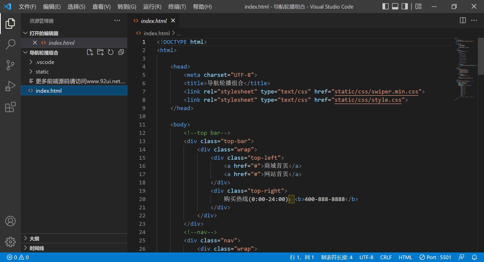484x262 pixels.
Task: Open the Run and Debug view
Action: (10, 86)
